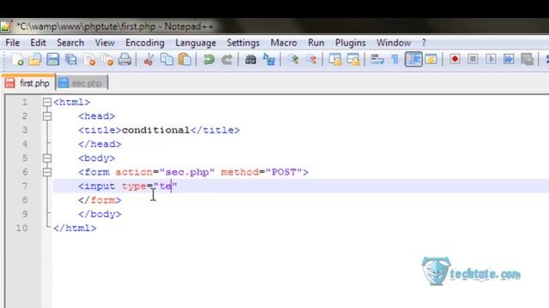
Task: Open the Window menu
Action: click(x=394, y=43)
